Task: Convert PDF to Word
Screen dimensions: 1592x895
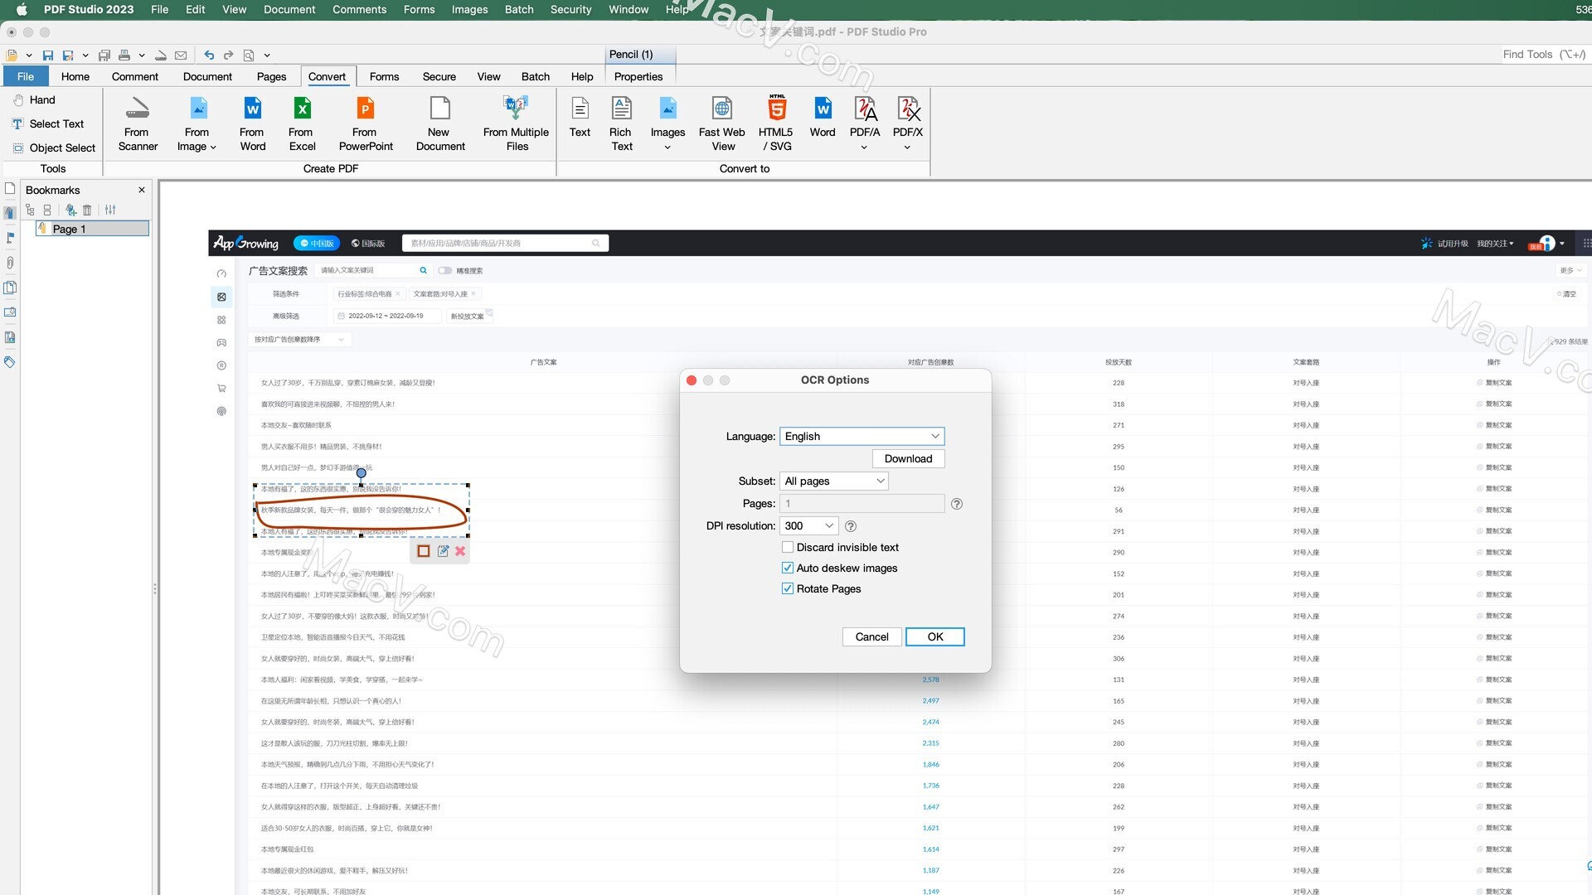Action: click(x=823, y=118)
